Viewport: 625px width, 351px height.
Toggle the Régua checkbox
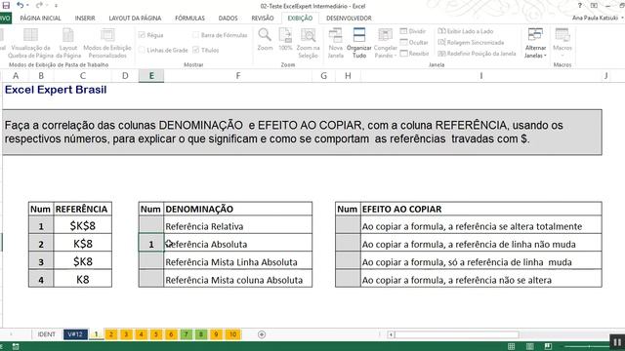click(x=142, y=35)
